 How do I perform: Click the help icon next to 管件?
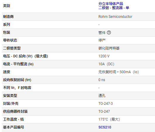pos(109,32)
